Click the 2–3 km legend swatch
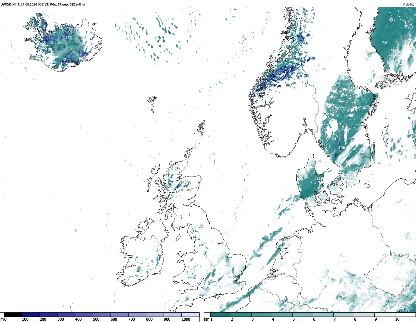The width and height of the screenshot is (416, 322). click(241, 315)
